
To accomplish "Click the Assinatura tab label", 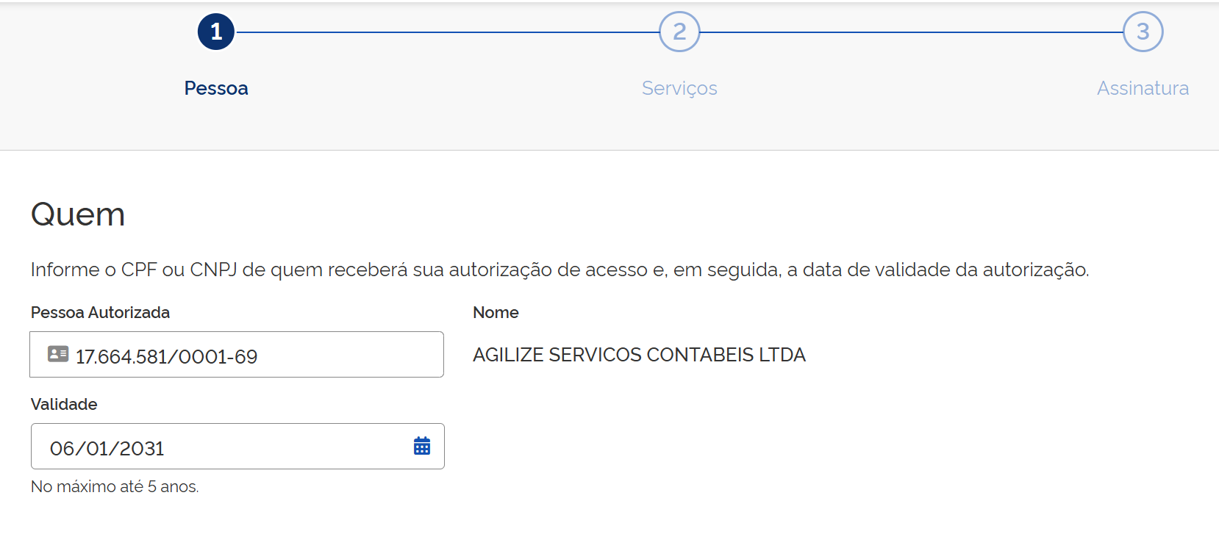I will 1142,88.
